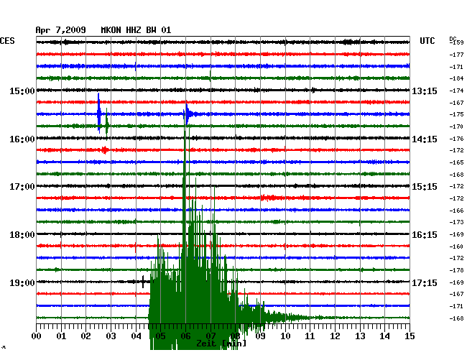The height and width of the screenshot is (355, 467).
Task: Click the '11' minute axis label
Action: point(310,336)
